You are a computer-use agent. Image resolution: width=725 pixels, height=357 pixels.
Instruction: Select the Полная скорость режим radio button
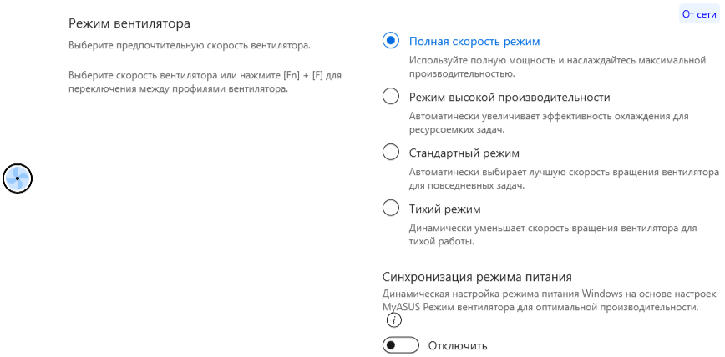(x=391, y=41)
